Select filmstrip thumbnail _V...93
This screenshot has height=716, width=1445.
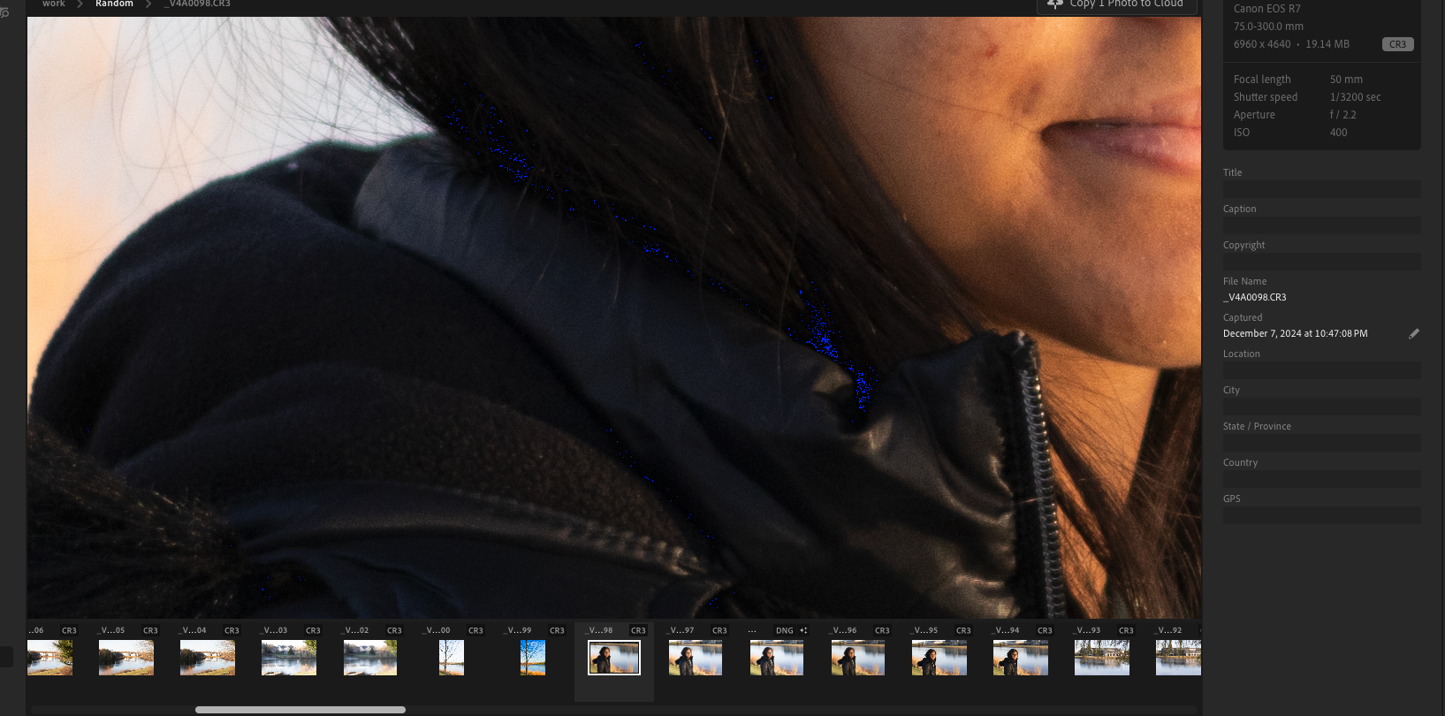click(x=1102, y=658)
